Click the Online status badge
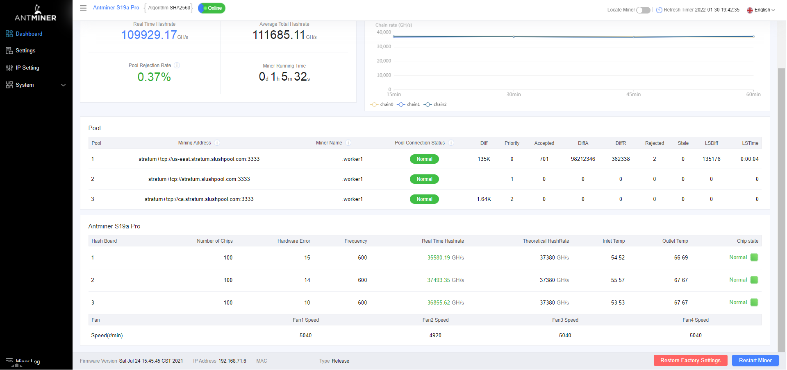Image resolution: width=787 pixels, height=370 pixels. pos(212,8)
